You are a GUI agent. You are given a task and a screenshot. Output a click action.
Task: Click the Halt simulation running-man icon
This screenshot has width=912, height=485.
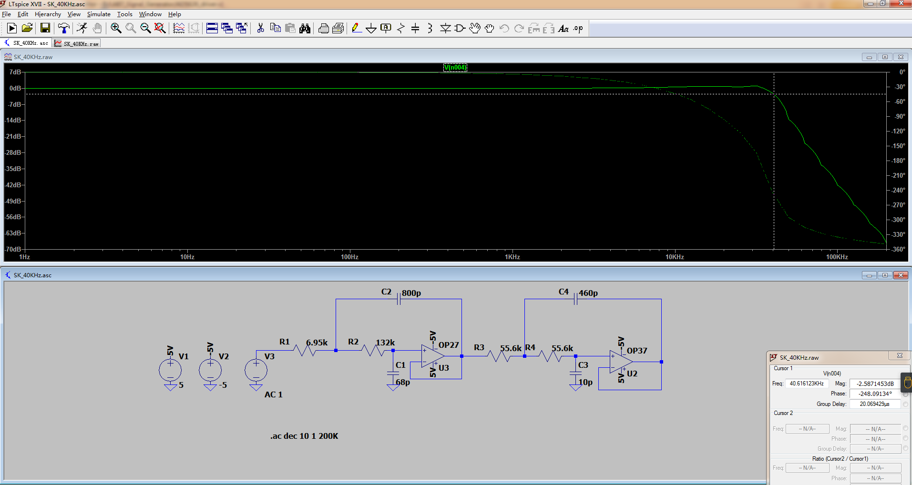pos(82,29)
